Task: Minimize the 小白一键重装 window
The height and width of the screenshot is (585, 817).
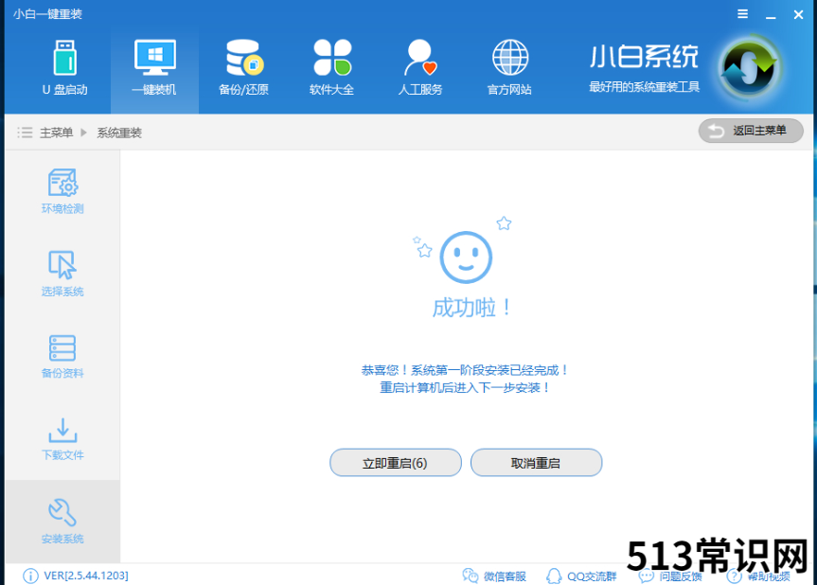Action: point(771,15)
